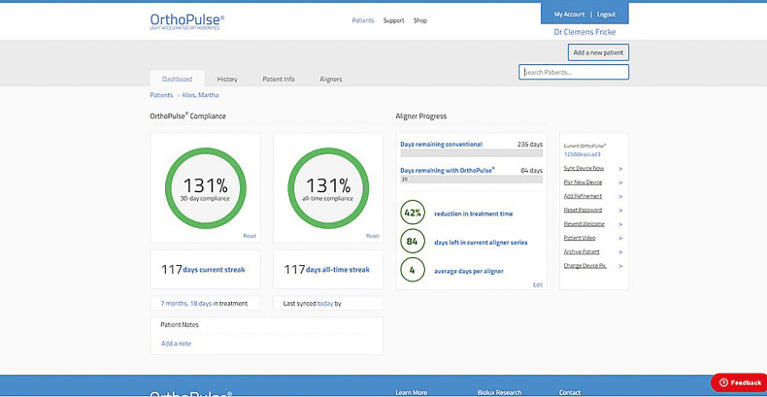This screenshot has width=767, height=397.
Task: Click the arrow beside Change Device Rx
Action: click(620, 266)
